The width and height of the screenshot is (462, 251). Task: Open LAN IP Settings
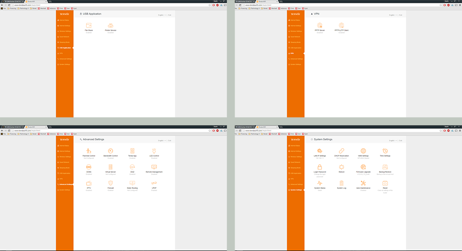pyautogui.click(x=319, y=151)
